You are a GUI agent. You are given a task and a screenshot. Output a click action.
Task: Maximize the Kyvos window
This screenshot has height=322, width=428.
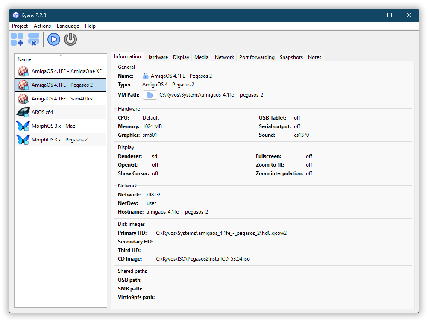(390, 15)
